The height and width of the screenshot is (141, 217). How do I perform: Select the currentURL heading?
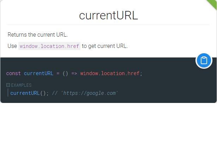click(108, 16)
